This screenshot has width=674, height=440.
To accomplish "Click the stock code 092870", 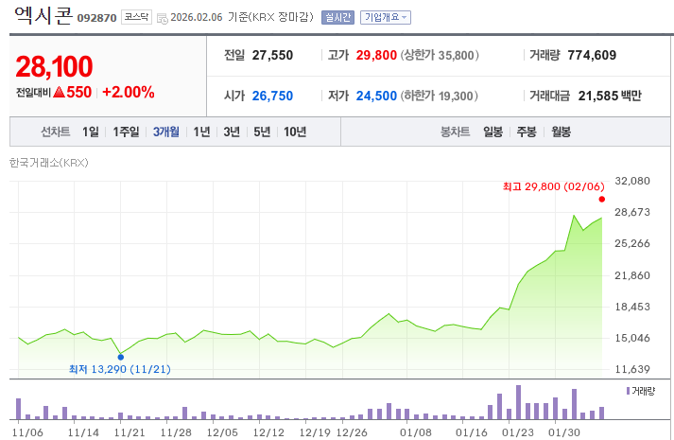I will [x=96, y=18].
